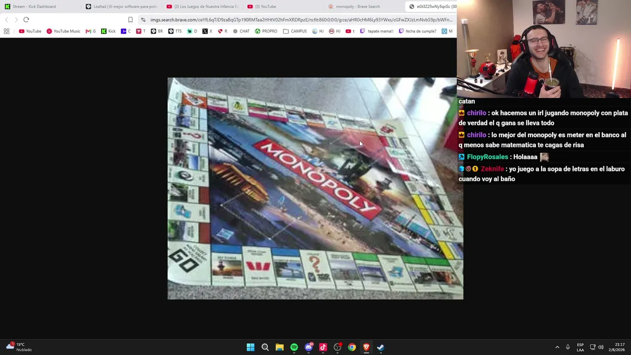
Task: Open the CHAT bookmark
Action: point(241,31)
